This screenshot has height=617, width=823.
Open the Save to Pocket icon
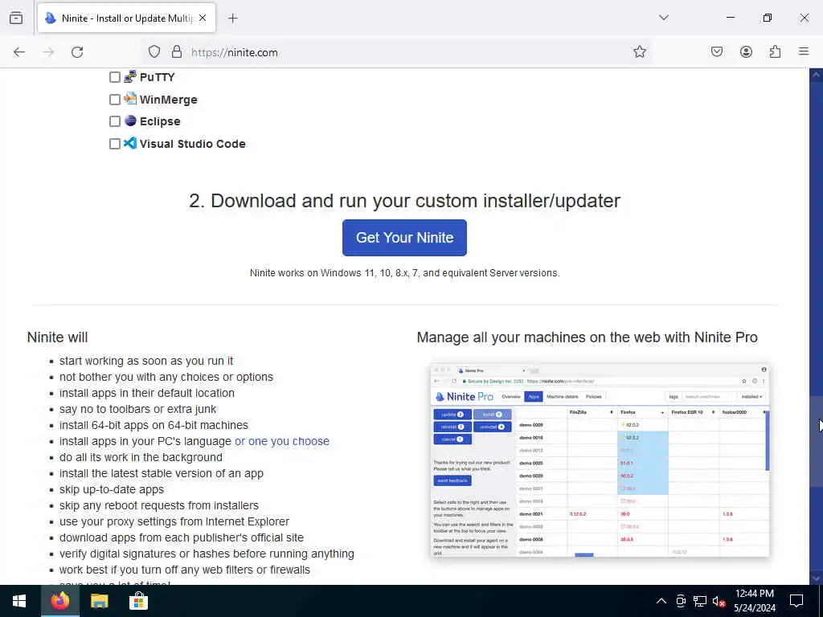tap(716, 52)
